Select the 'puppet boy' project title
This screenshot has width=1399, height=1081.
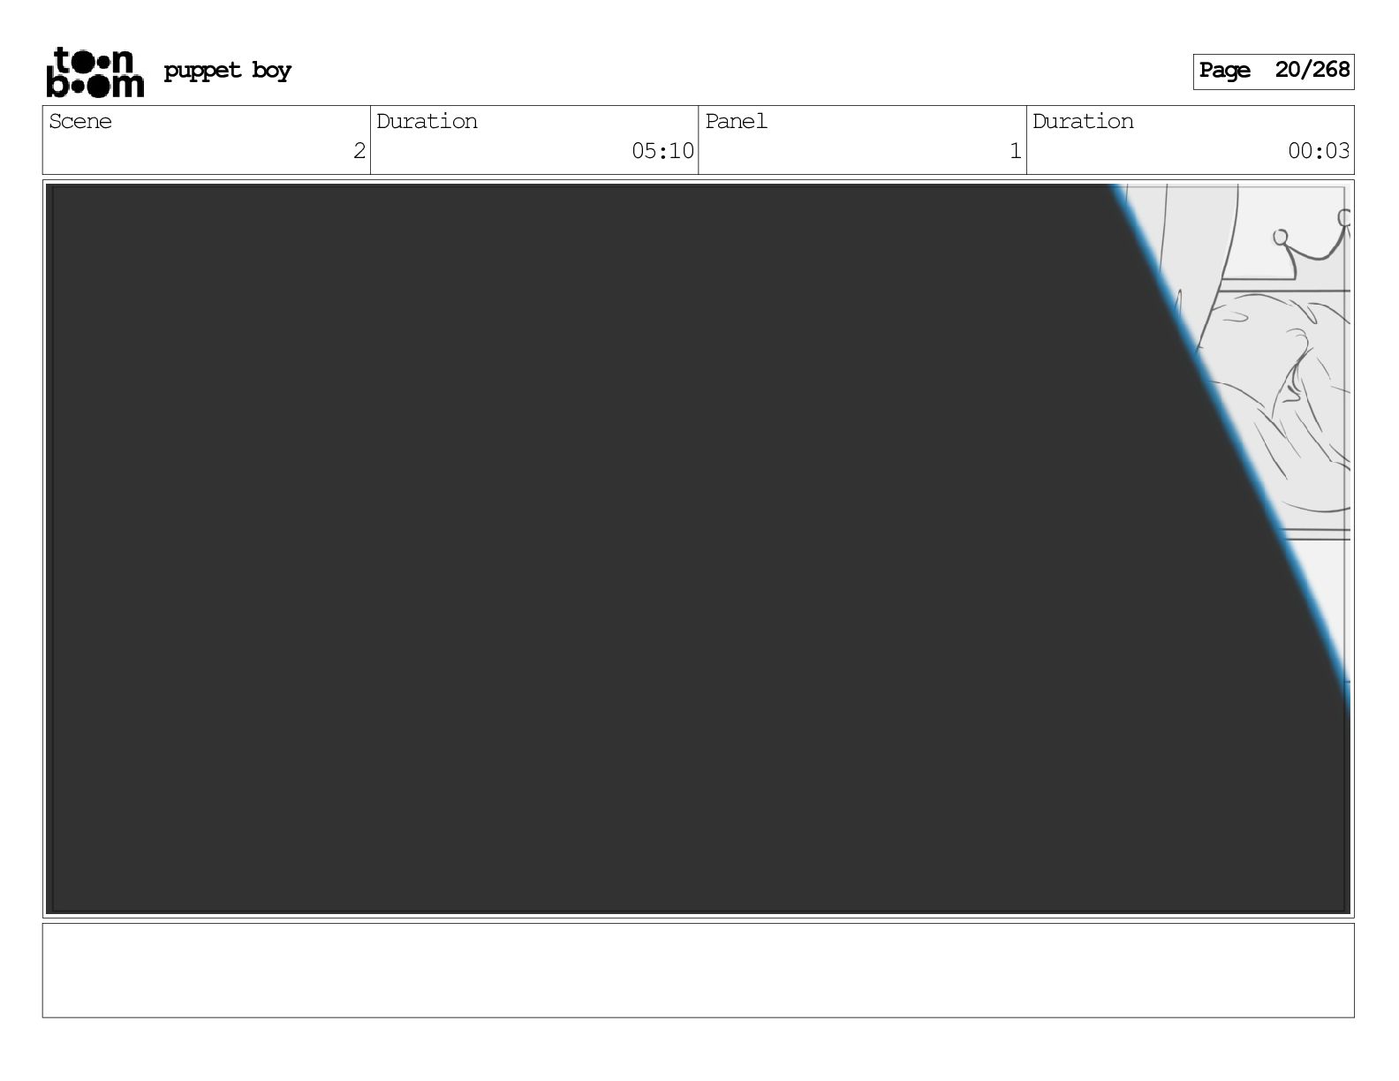click(x=227, y=71)
